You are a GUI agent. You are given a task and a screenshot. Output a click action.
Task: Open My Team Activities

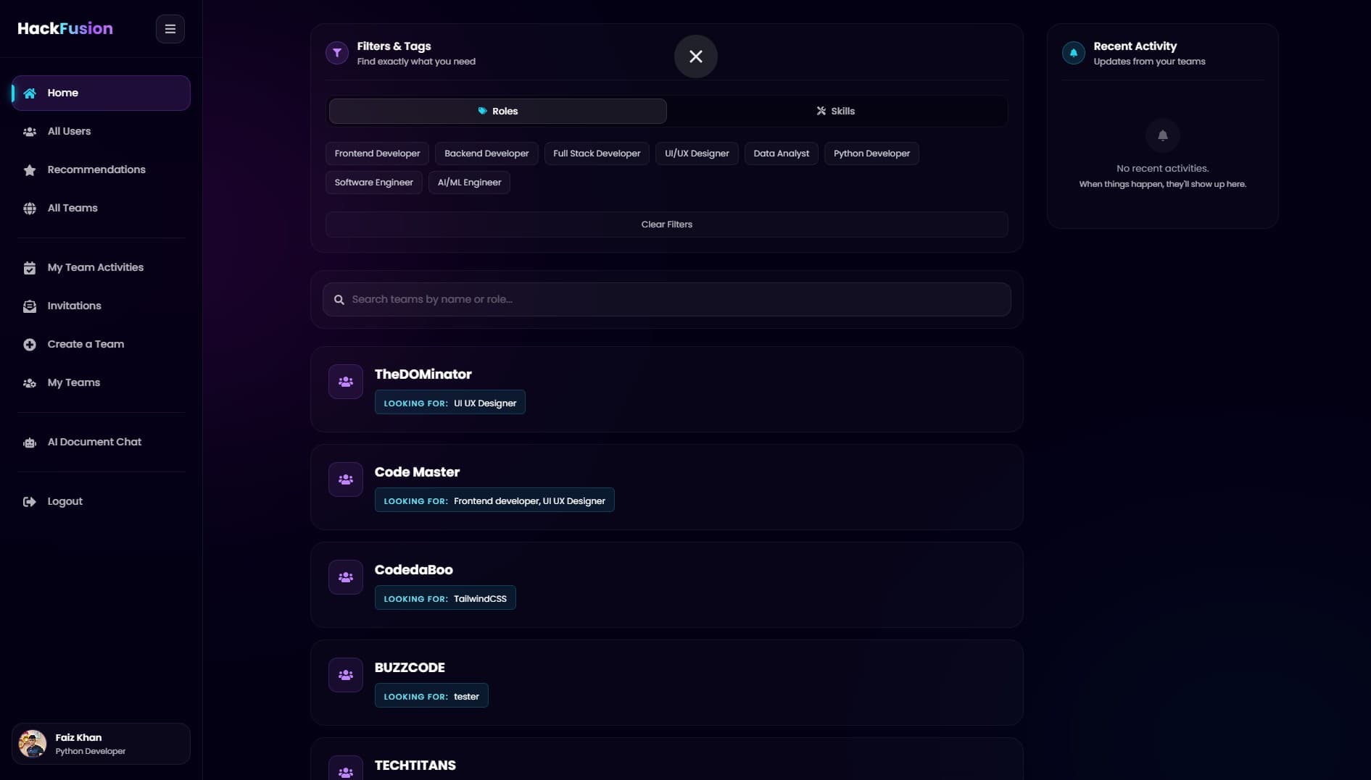pyautogui.click(x=101, y=267)
